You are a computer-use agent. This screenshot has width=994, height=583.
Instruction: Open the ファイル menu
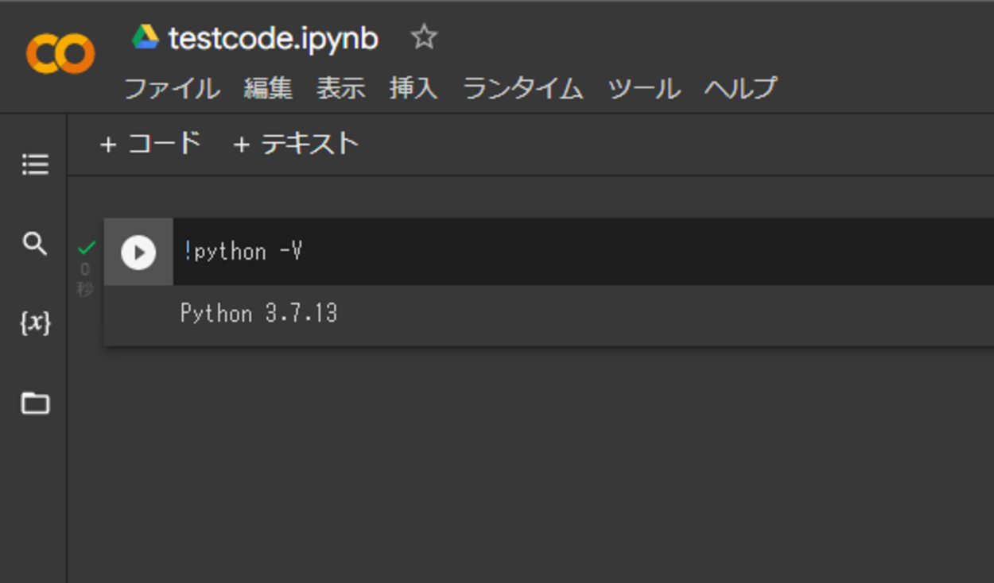point(172,88)
